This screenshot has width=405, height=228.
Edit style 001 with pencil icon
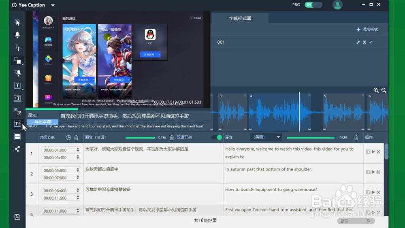point(358,42)
